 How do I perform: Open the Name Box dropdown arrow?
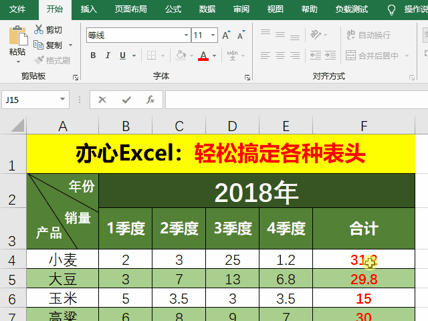[x=62, y=99]
